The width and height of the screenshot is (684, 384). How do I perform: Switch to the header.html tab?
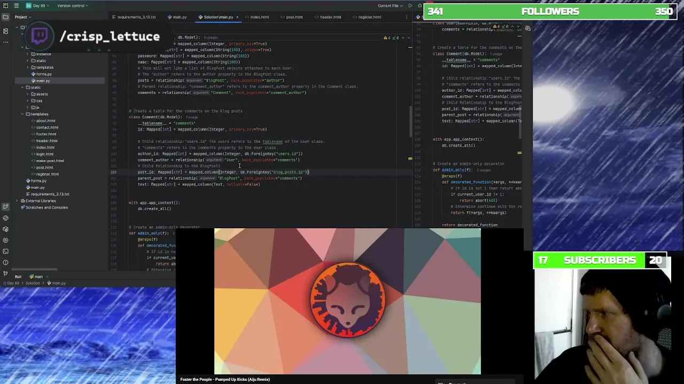pyautogui.click(x=328, y=17)
